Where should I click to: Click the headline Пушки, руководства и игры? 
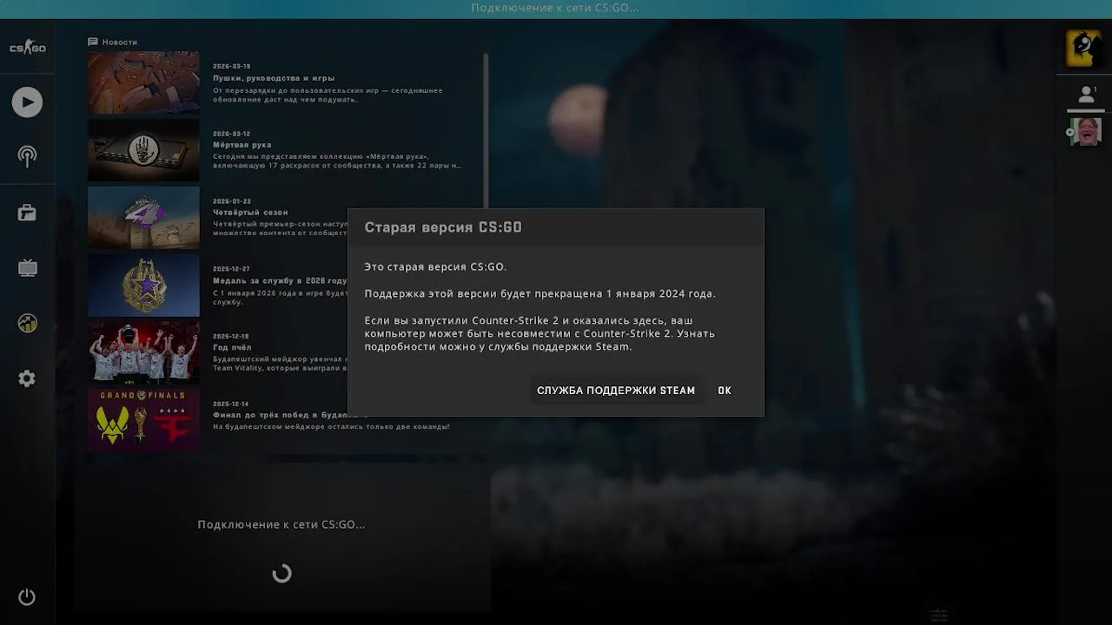[x=274, y=78]
